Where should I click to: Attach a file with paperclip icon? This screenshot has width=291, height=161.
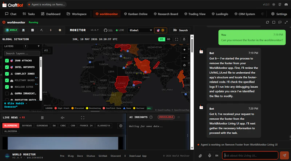point(200,156)
